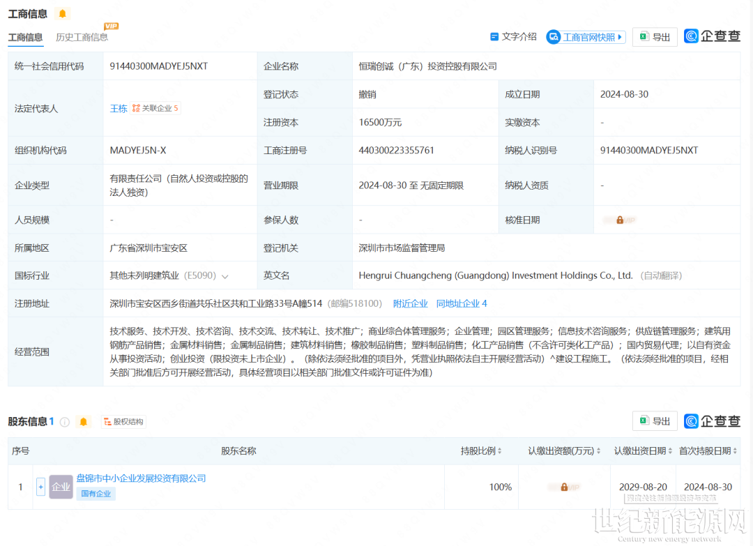Click the 人员规模 field label

coord(31,220)
